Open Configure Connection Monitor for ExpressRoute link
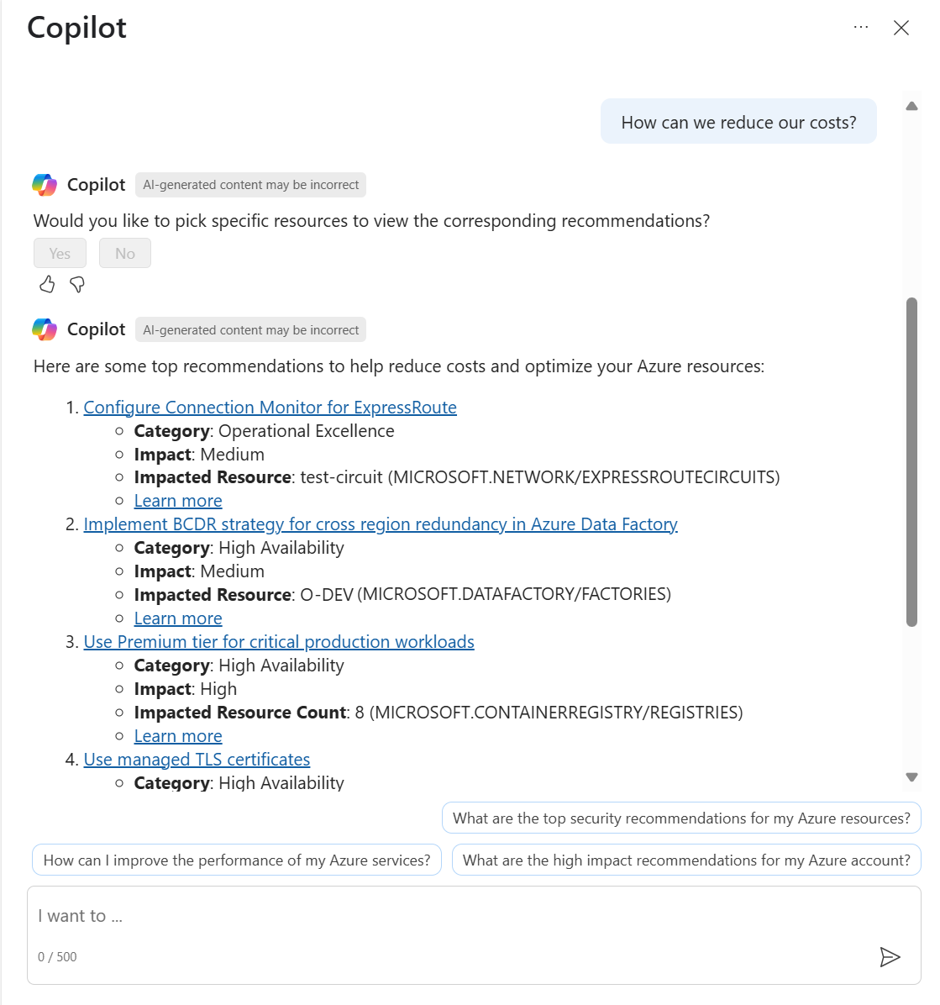The image size is (940, 1005). pyautogui.click(x=270, y=408)
